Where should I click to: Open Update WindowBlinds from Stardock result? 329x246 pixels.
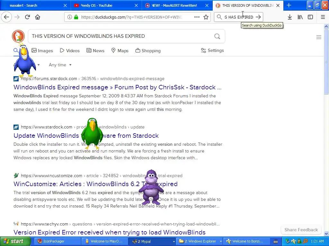point(86,135)
